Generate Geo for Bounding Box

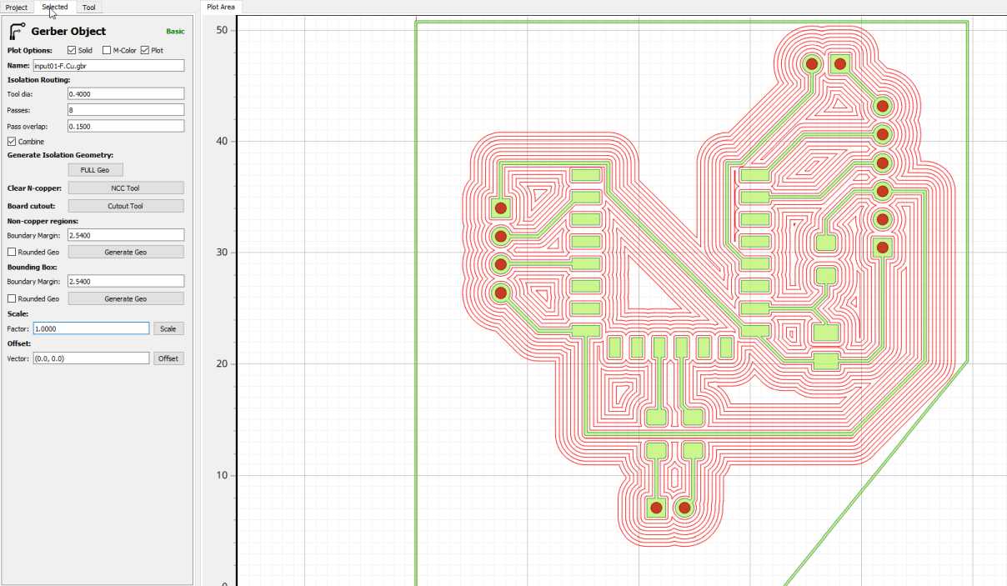coord(126,298)
